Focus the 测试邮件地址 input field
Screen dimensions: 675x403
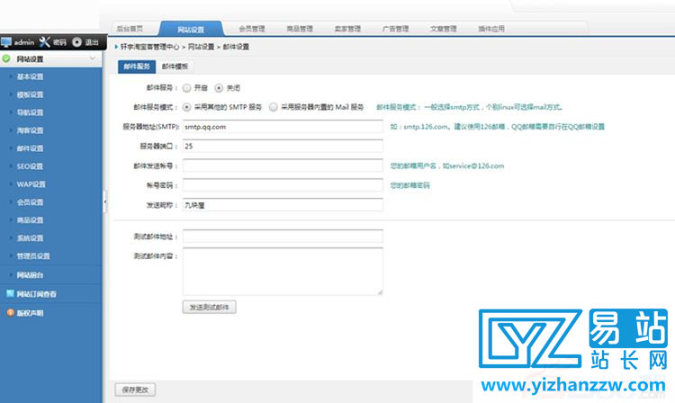(x=283, y=236)
